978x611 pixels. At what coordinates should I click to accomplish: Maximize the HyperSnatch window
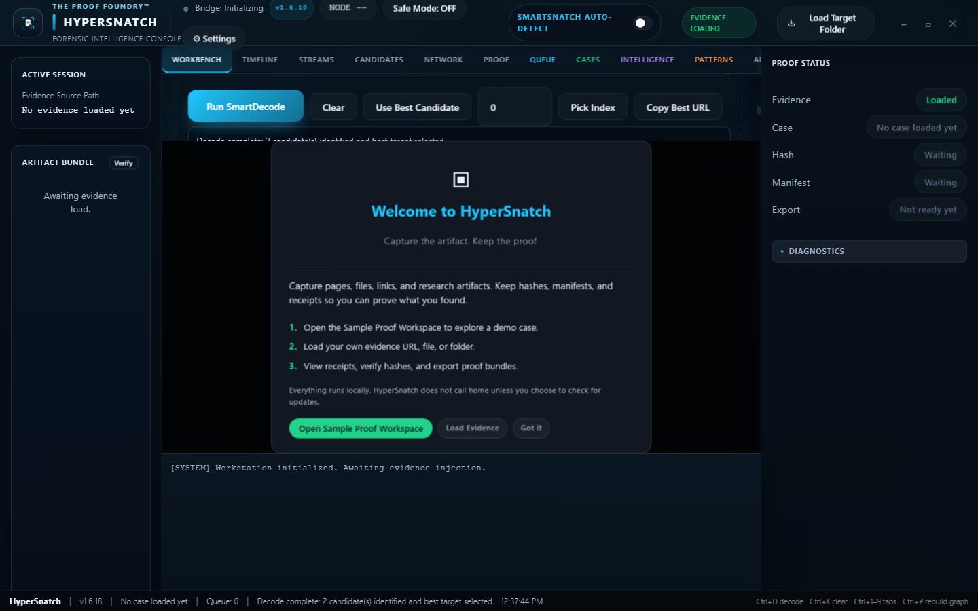[x=928, y=24]
